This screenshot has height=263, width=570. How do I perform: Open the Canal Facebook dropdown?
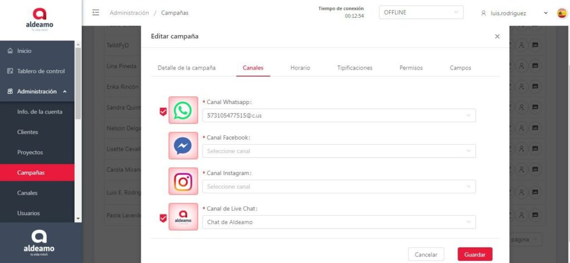338,151
